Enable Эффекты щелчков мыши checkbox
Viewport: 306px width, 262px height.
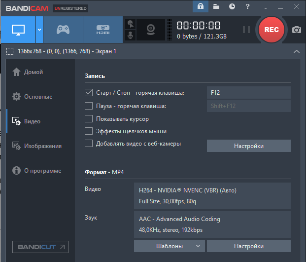click(89, 131)
